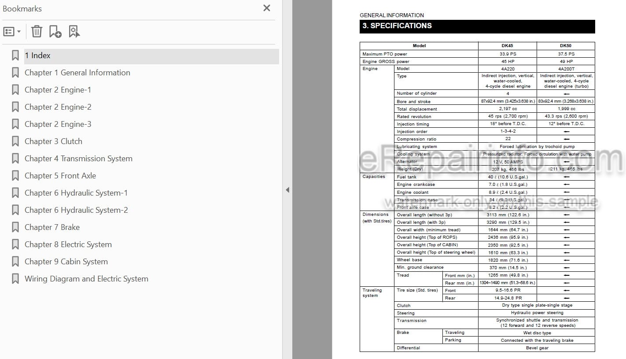Click the find current bookmark icon

74,31
